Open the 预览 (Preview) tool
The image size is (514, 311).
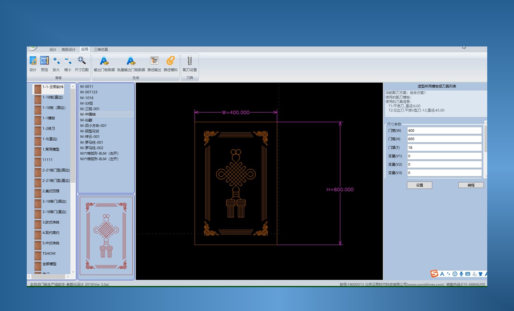click(x=45, y=61)
